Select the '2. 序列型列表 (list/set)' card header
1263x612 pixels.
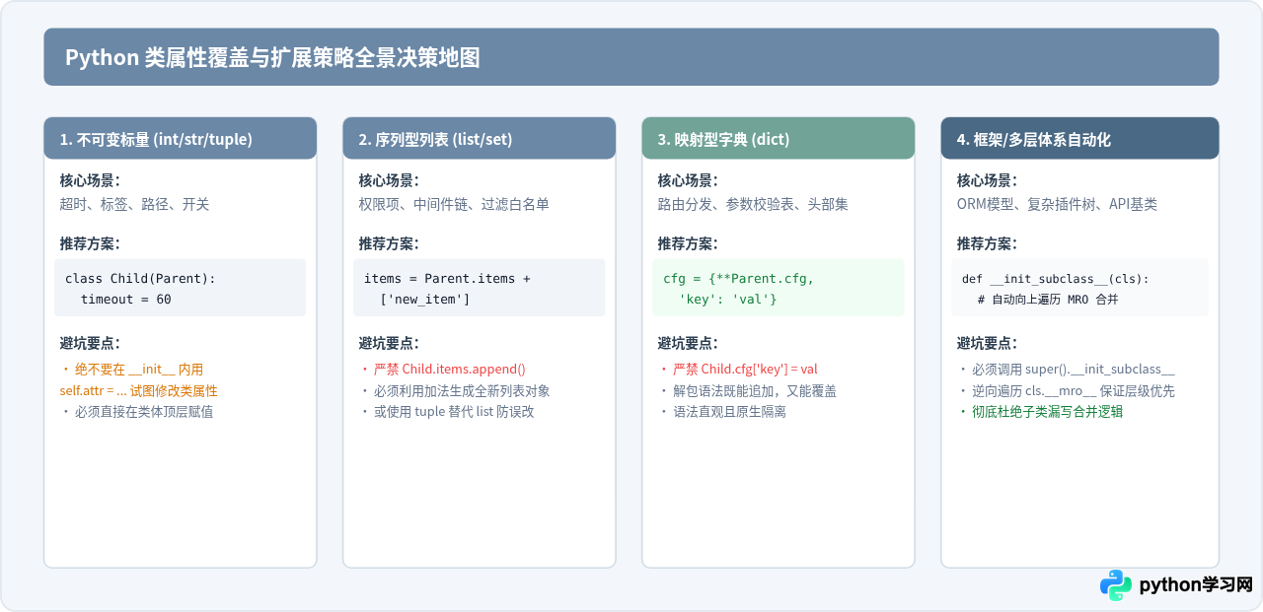click(480, 139)
